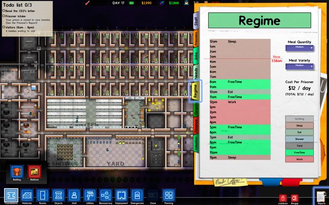Click the 'Todo list 0/3' heading
Image resolution: width=329 pixels, height=205 pixels.
tap(17, 5)
